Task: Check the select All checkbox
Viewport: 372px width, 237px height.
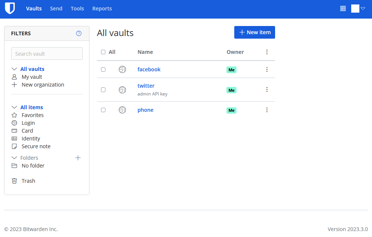Action: click(103, 52)
